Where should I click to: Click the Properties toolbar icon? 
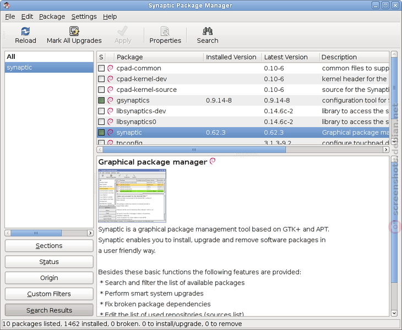click(x=165, y=31)
